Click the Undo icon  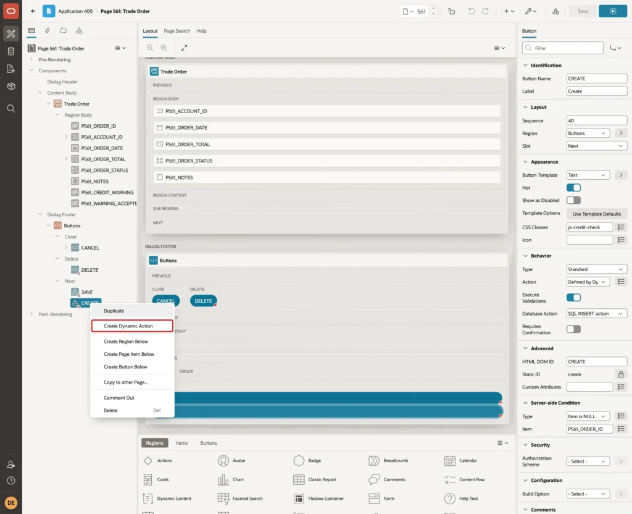point(471,11)
